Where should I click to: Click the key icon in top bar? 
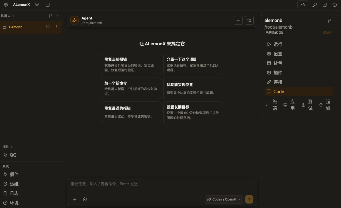315,5
